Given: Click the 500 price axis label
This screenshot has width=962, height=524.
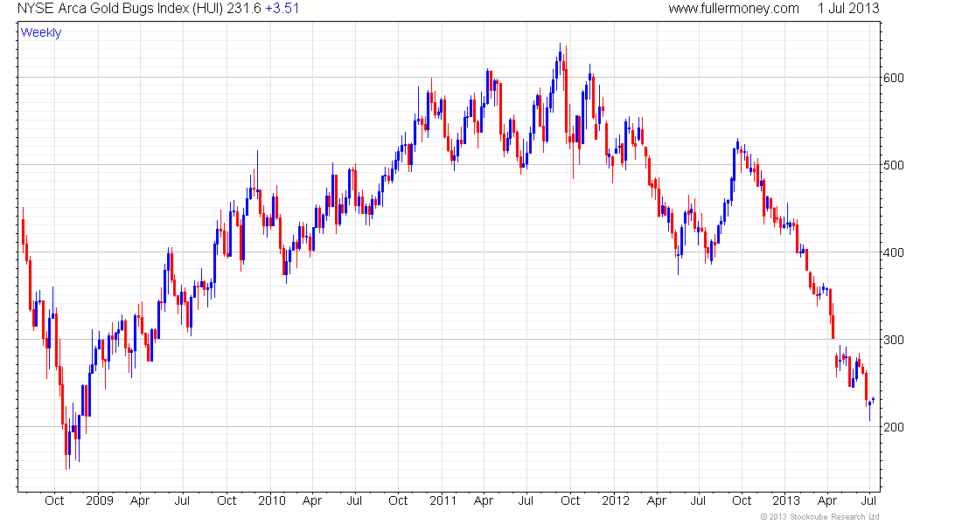Looking at the screenshot, I should point(893,165).
